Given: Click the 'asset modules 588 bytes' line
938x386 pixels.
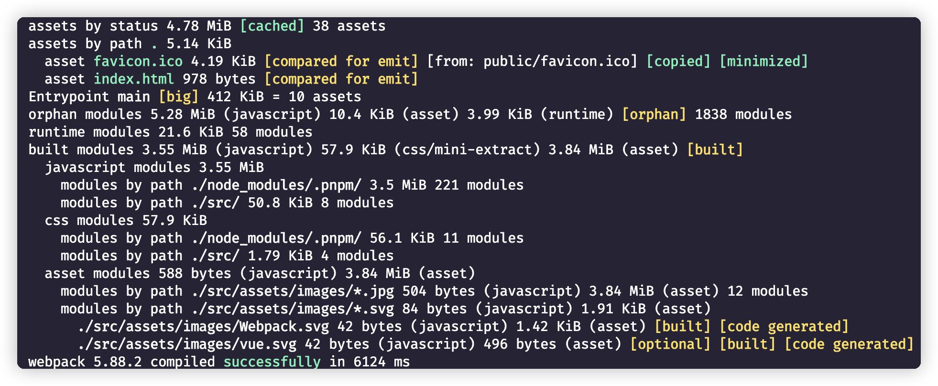Looking at the screenshot, I should [x=260, y=273].
